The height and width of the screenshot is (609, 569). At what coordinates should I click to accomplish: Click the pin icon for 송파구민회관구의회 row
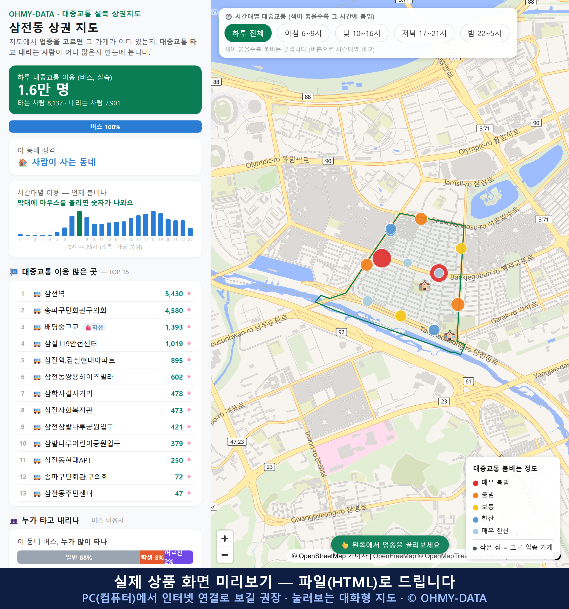(189, 311)
